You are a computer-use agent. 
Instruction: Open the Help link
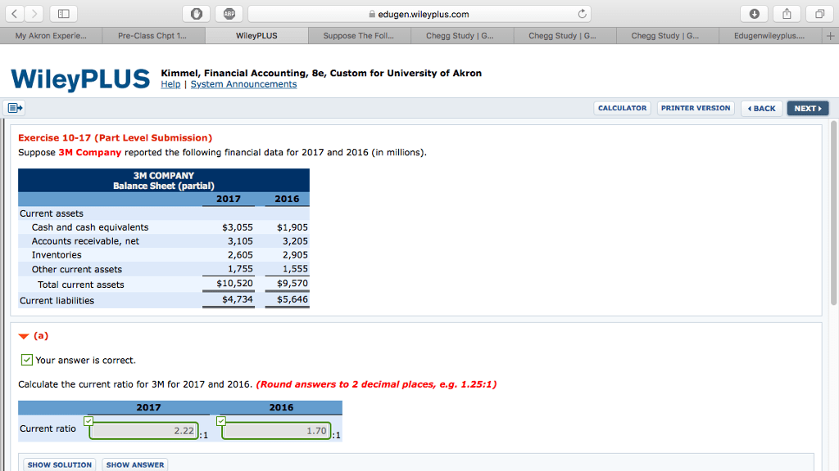pos(170,84)
